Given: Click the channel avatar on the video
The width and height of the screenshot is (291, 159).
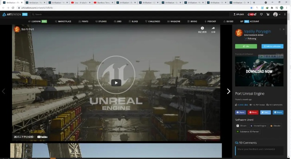Looking at the screenshot, I should [x=17, y=29].
